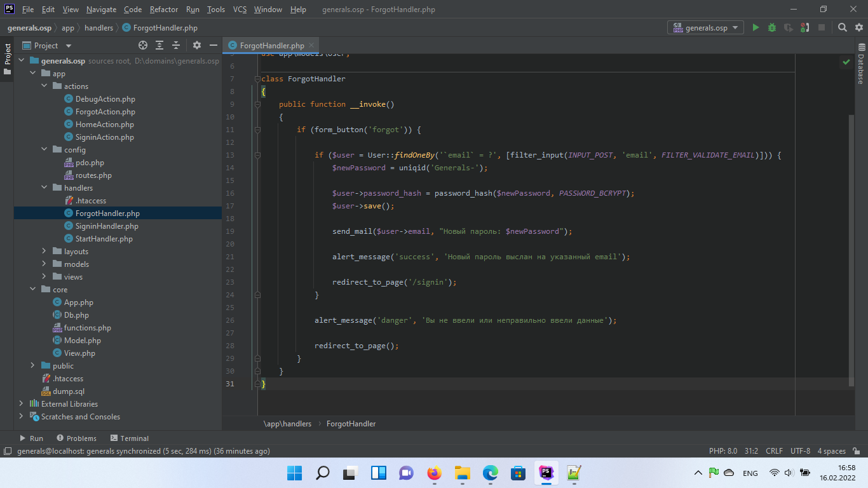Start debugging with the green bug icon

[x=772, y=27]
